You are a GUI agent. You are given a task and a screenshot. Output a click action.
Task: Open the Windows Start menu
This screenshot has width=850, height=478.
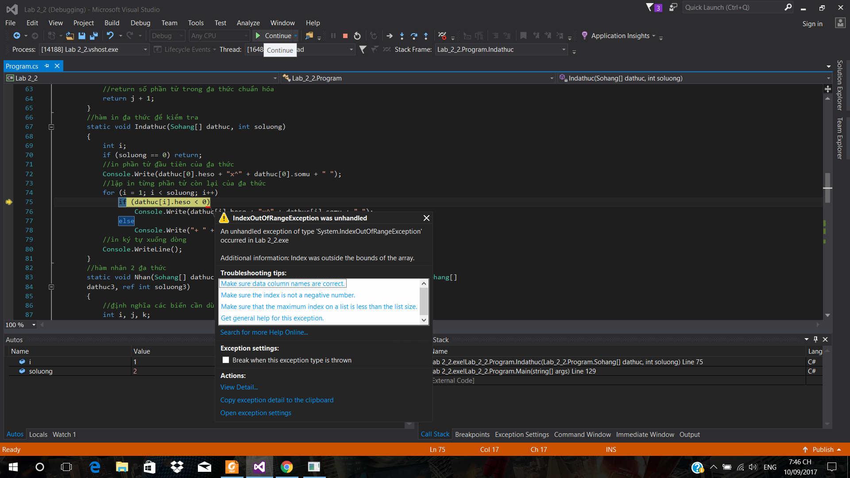(x=13, y=467)
